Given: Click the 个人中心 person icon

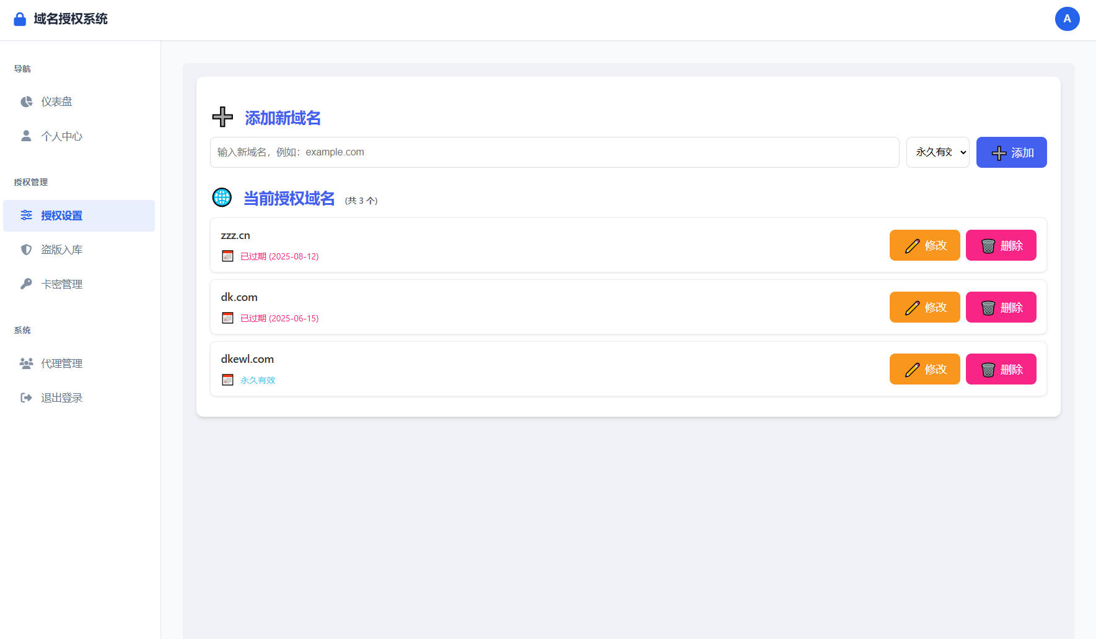Looking at the screenshot, I should [x=26, y=136].
